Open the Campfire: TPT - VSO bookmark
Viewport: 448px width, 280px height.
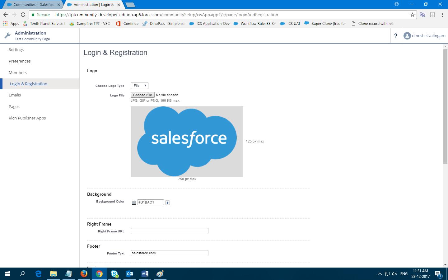coord(90,24)
